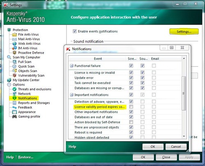205x166 pixels.
Task: Collapse the Functional failure group
Action: click(x=72, y=66)
